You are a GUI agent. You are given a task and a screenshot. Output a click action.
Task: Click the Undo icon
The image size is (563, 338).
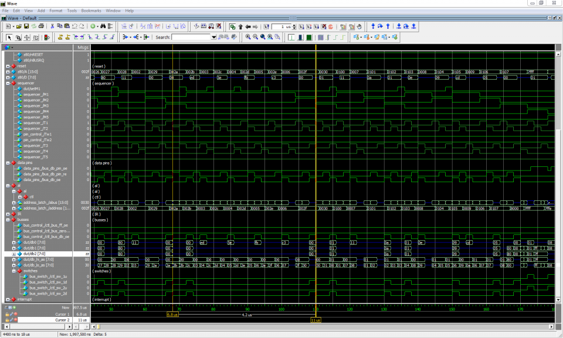point(74,26)
